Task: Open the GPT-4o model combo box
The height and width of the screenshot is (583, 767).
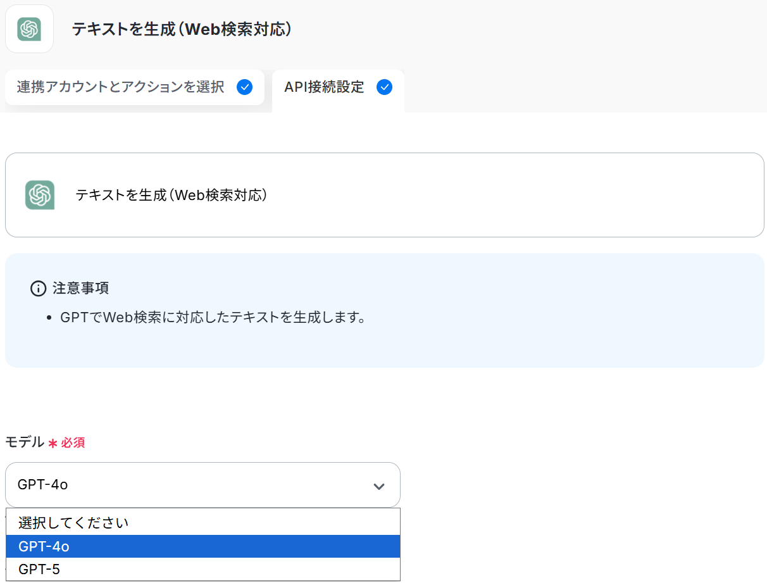Action: coord(190,486)
